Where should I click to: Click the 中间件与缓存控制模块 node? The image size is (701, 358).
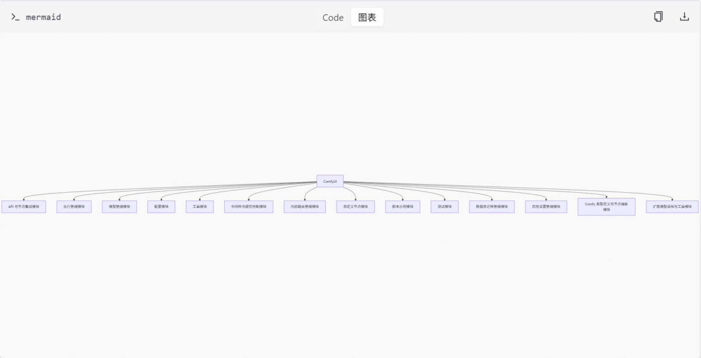(249, 207)
